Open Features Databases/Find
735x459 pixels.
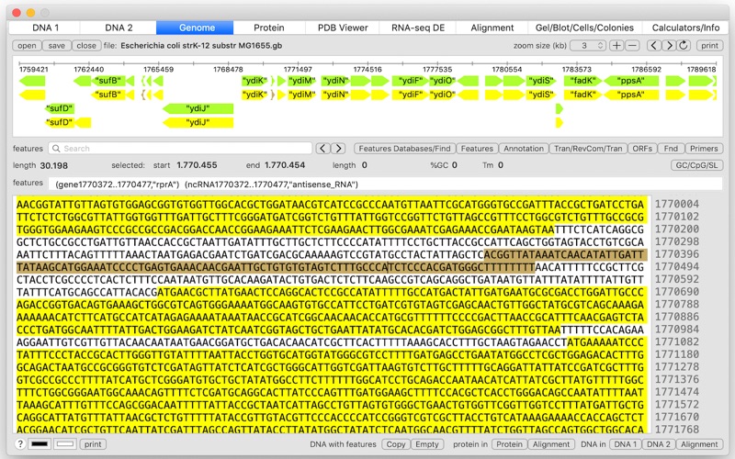click(x=404, y=149)
